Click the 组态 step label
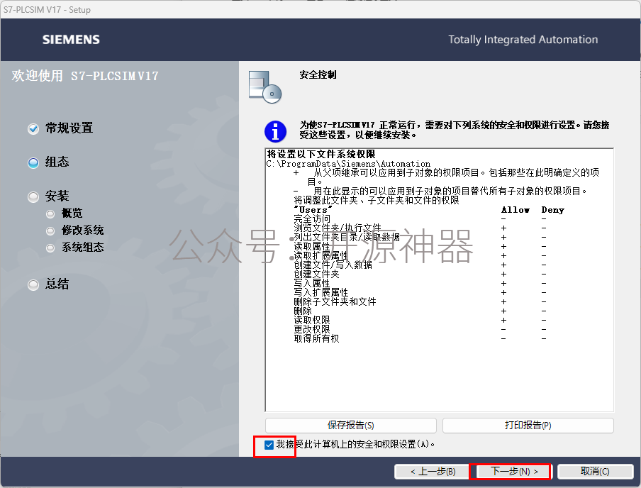 (x=57, y=162)
